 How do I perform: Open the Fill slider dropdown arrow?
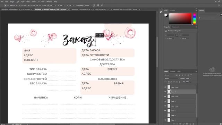(190, 82)
